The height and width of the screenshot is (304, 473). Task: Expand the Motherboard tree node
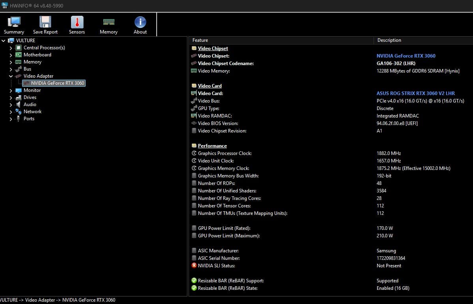(x=11, y=55)
